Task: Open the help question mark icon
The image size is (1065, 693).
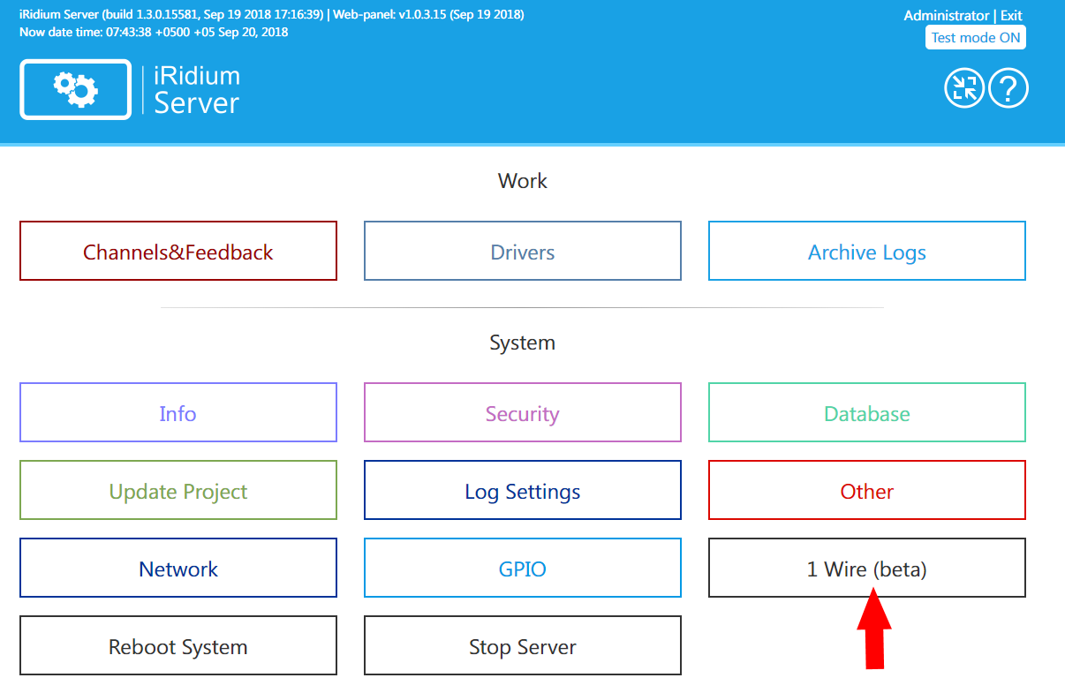Action: pyautogui.click(x=1008, y=88)
